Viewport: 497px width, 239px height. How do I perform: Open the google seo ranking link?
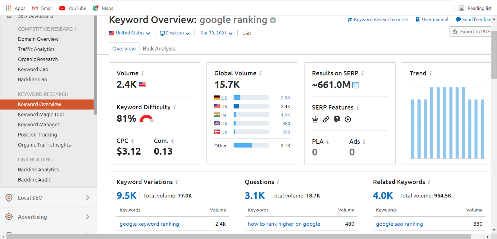pos(399,224)
